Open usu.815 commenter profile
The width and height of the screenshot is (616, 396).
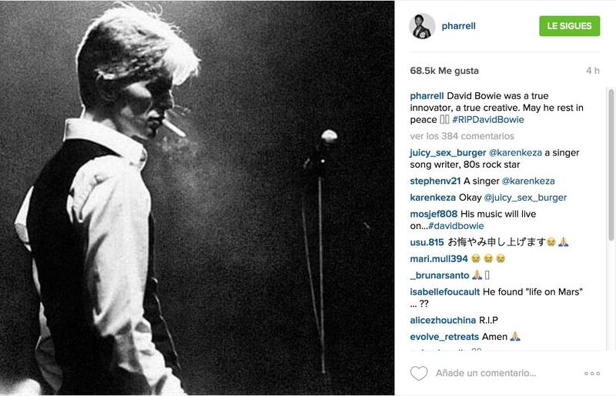tap(427, 242)
